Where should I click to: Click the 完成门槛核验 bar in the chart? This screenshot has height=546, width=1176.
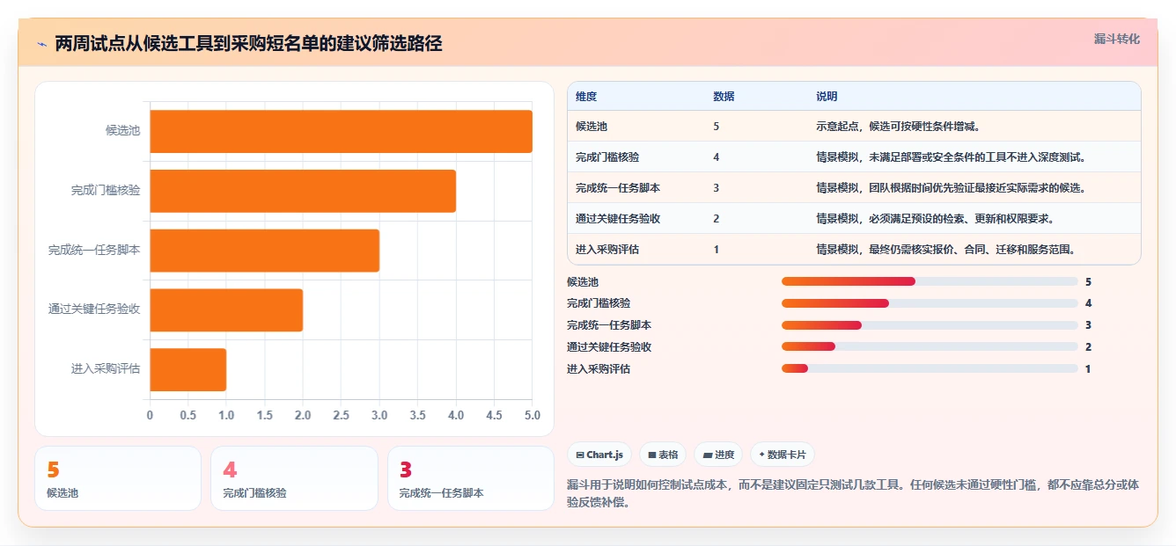point(303,191)
